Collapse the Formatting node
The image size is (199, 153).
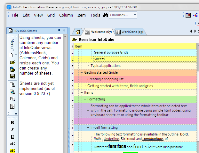pyautogui.click(x=85, y=99)
